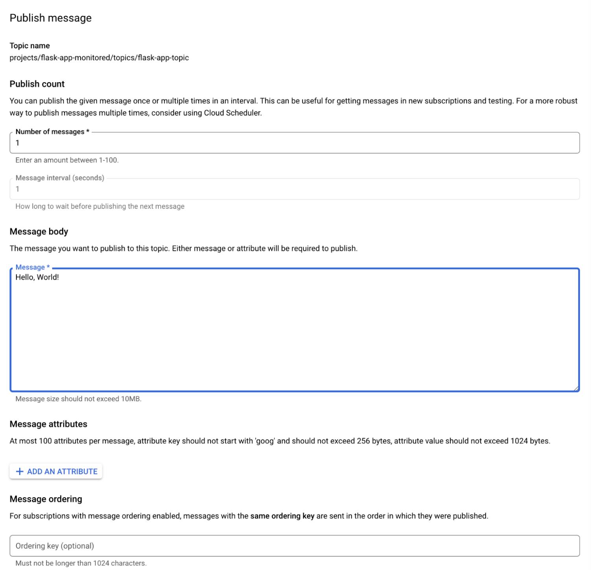This screenshot has width=591, height=570.
Task: Click the Publish count section heading
Action: 37,84
